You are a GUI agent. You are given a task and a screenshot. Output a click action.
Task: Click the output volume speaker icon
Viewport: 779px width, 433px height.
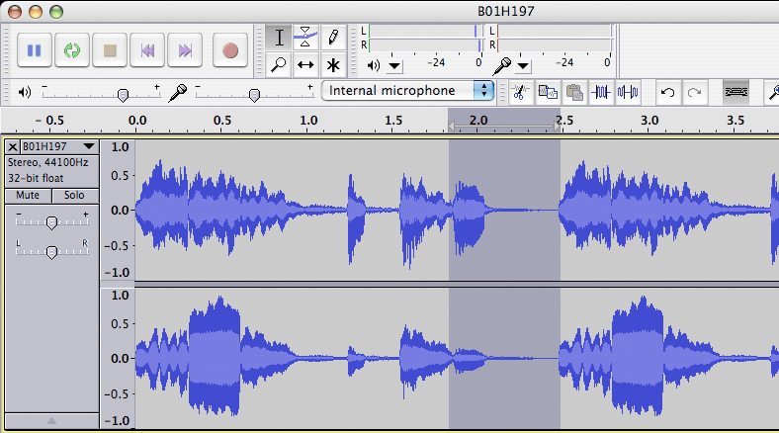(x=25, y=92)
